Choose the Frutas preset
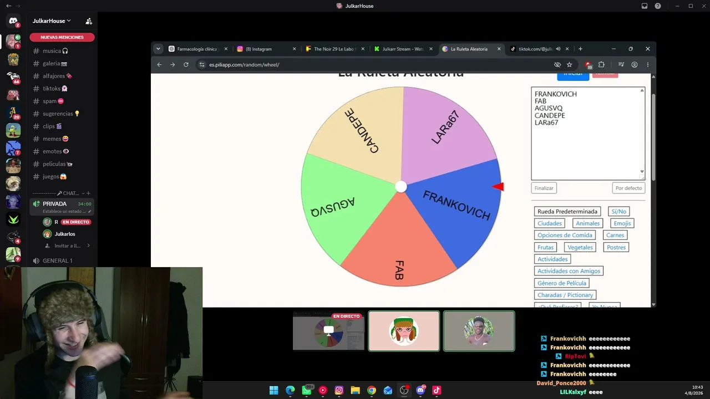 (545, 247)
